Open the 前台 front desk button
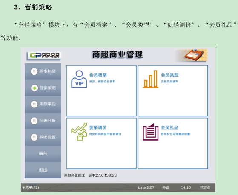Screen dimensions: 238x195 (x=43, y=153)
